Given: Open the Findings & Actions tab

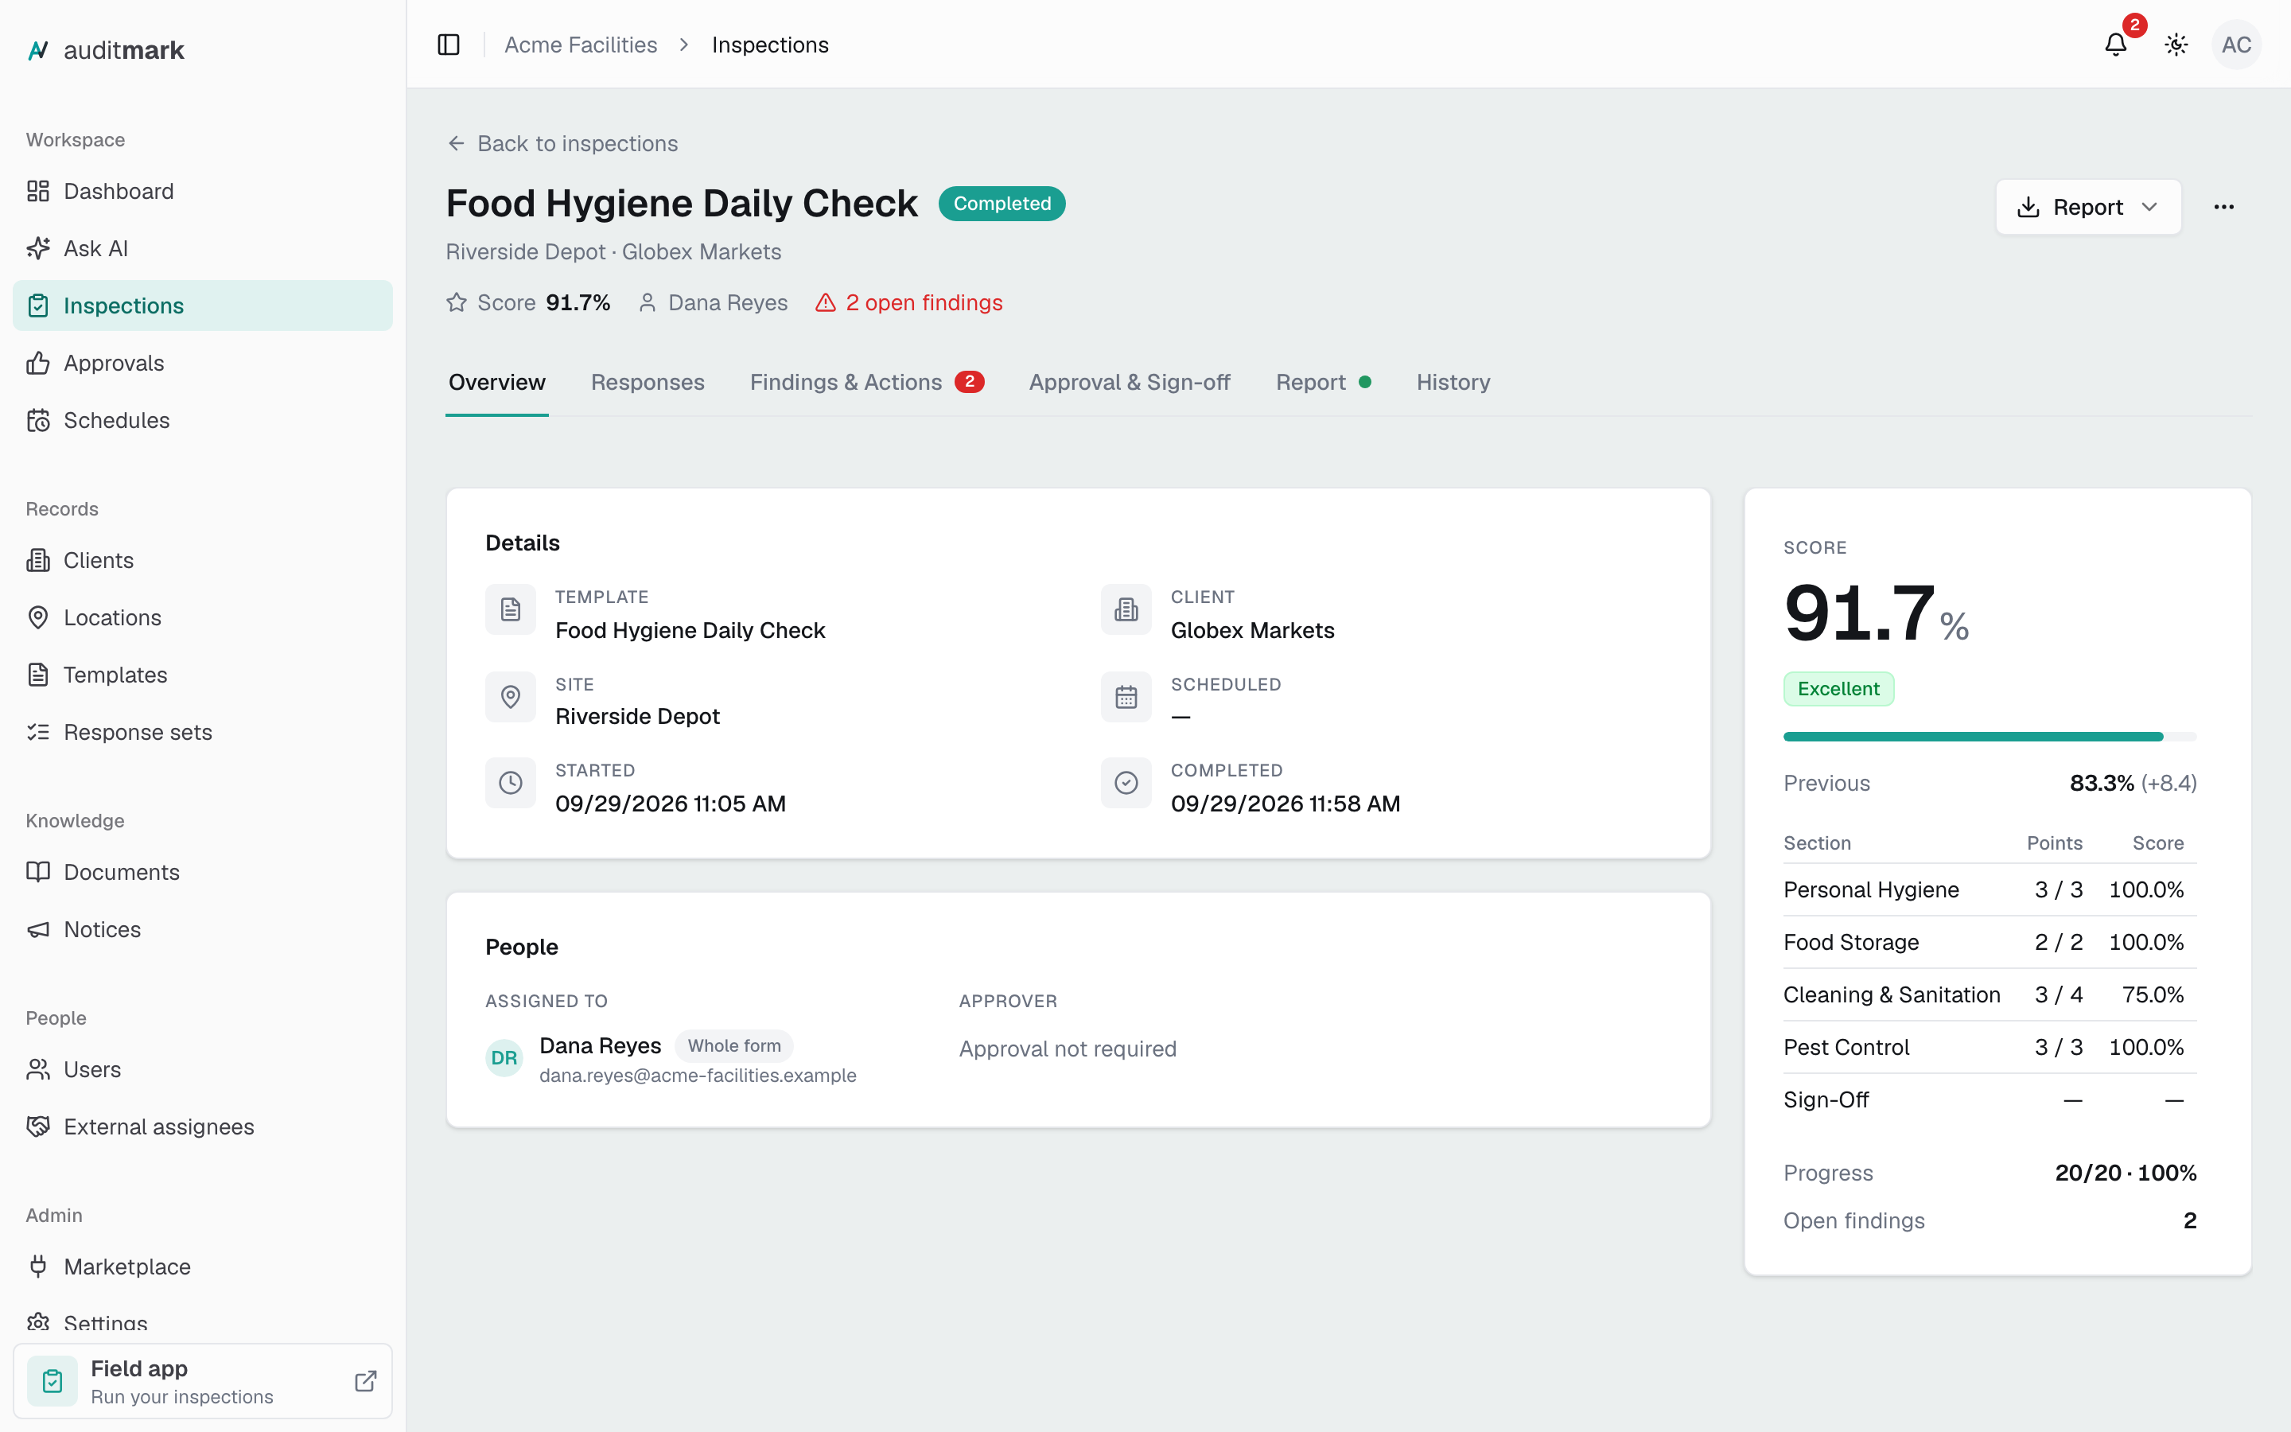Looking at the screenshot, I should click(866, 382).
